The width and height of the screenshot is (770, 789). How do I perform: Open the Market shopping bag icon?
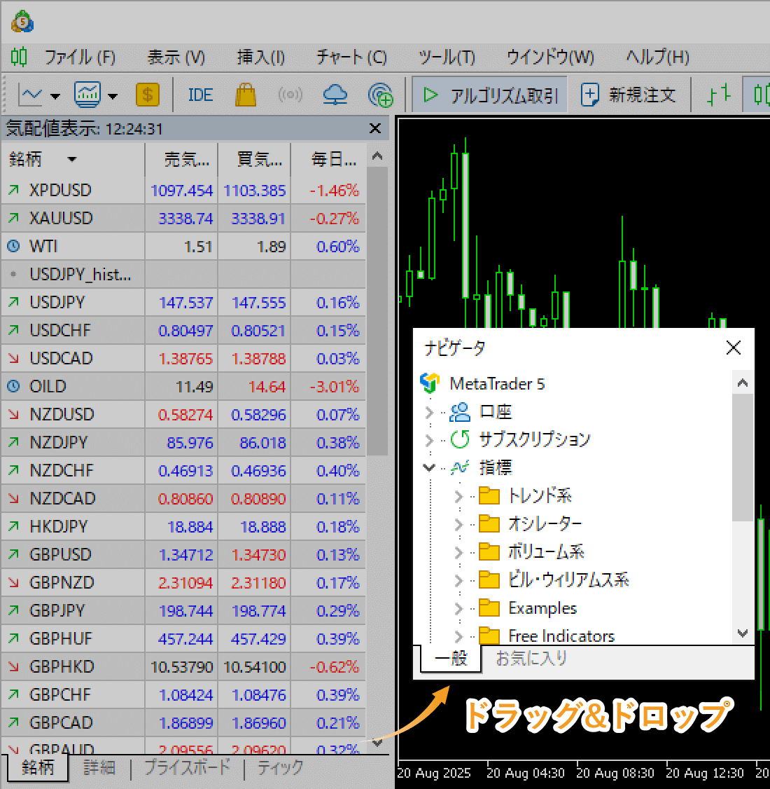[x=245, y=95]
